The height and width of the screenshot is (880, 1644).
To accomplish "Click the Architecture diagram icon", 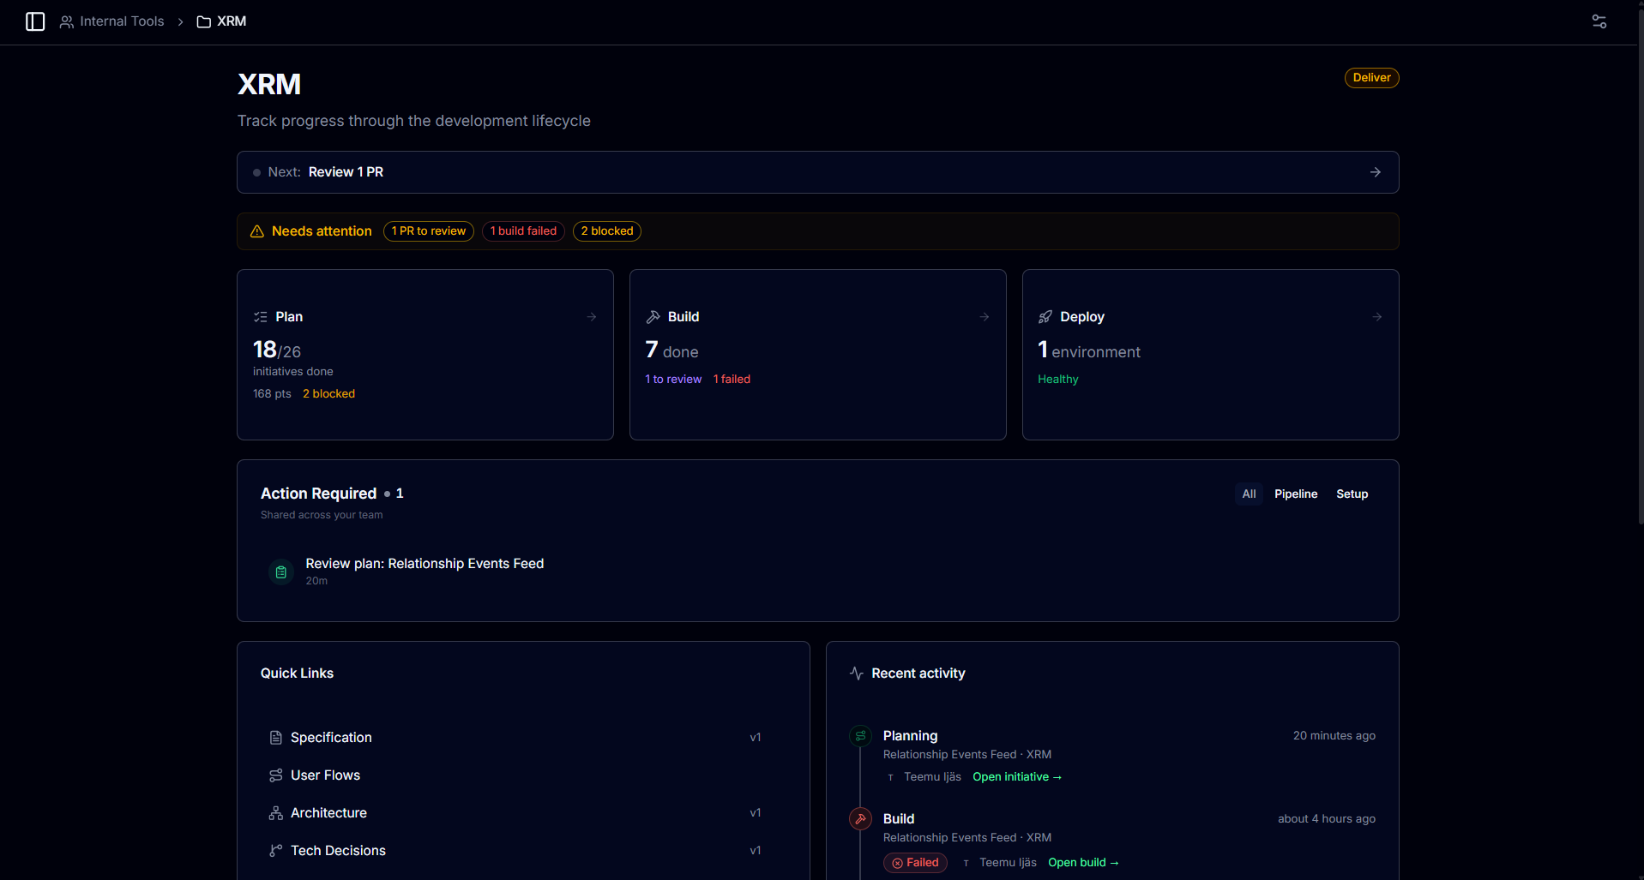I will click(x=275, y=813).
